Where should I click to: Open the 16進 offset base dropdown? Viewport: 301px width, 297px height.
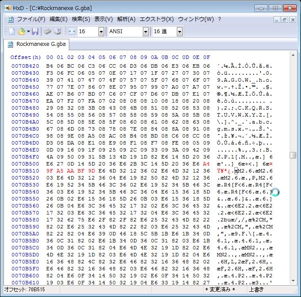coord(179,31)
